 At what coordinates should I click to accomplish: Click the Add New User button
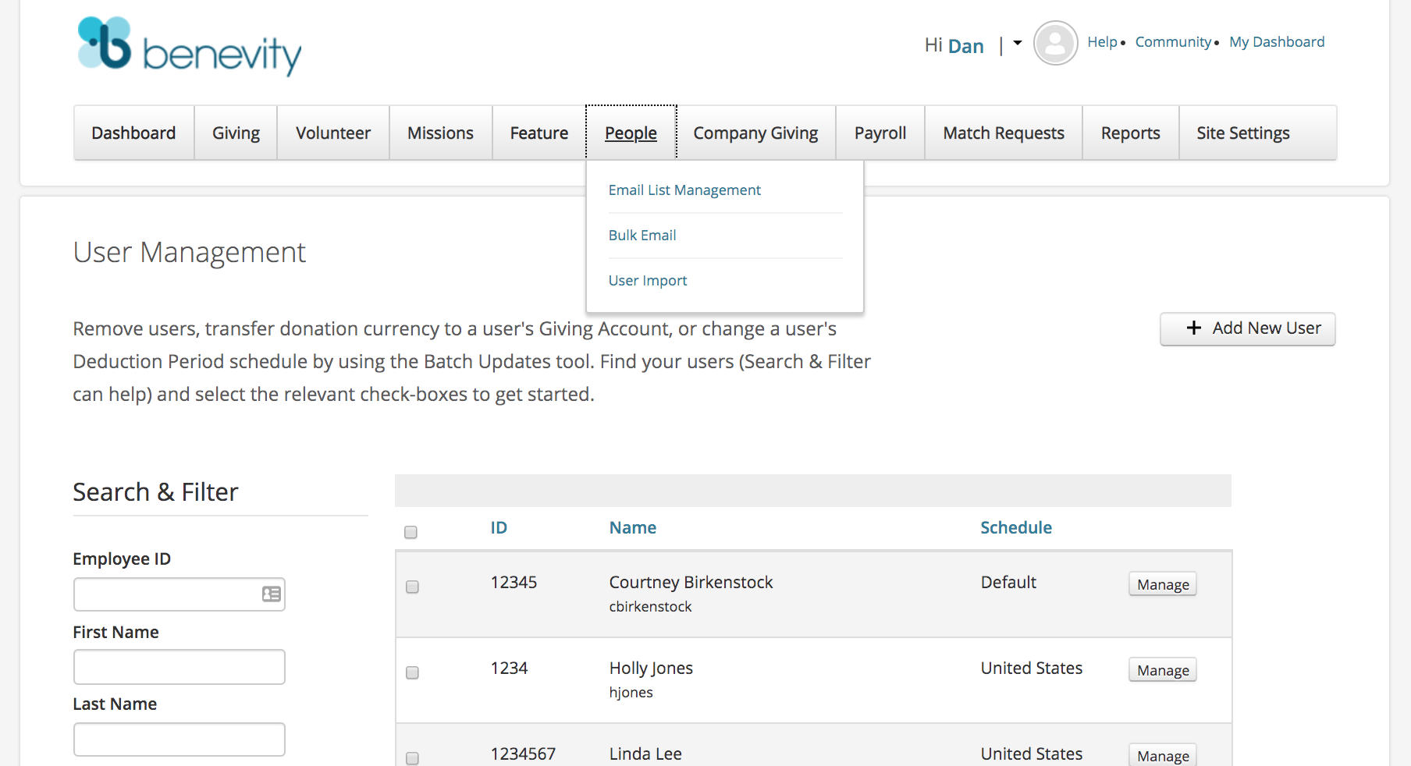click(1247, 328)
